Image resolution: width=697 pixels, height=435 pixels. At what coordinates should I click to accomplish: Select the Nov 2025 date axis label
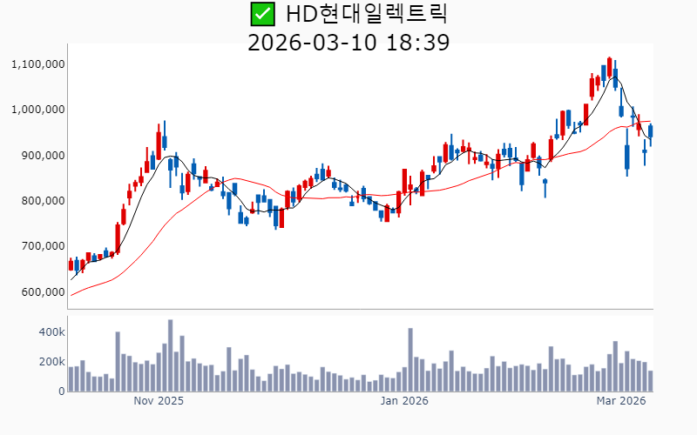click(x=158, y=401)
